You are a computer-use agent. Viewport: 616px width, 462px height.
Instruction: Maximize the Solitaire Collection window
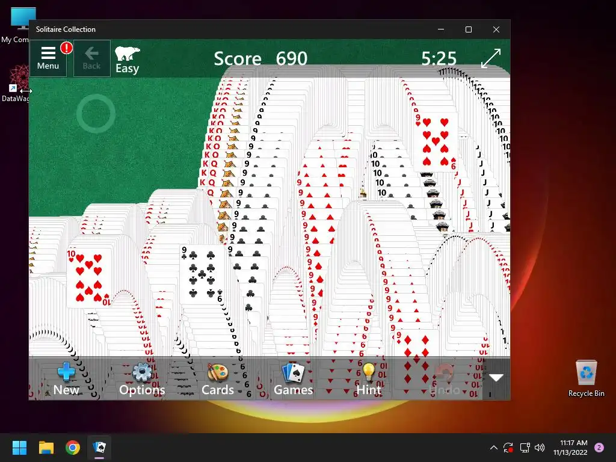coord(468,29)
